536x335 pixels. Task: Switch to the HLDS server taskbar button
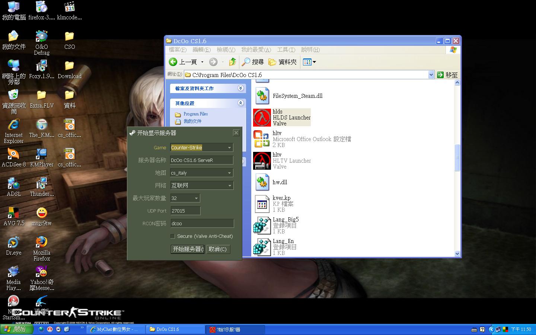236,329
